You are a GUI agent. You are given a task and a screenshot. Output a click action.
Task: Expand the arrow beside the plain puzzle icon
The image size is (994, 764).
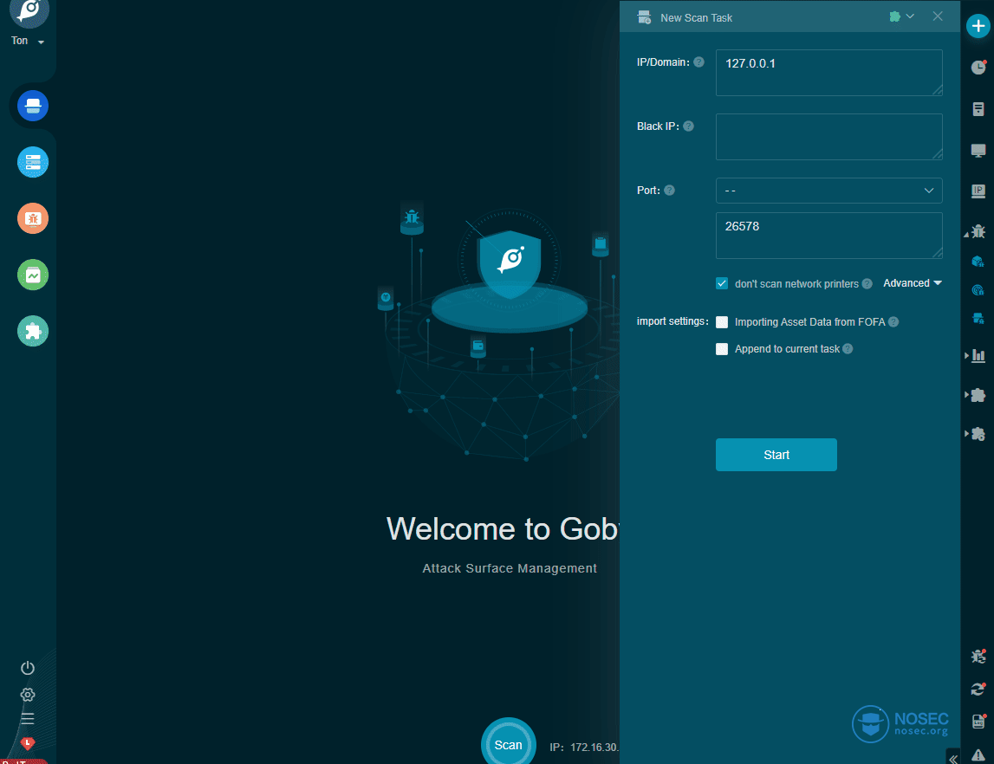967,395
